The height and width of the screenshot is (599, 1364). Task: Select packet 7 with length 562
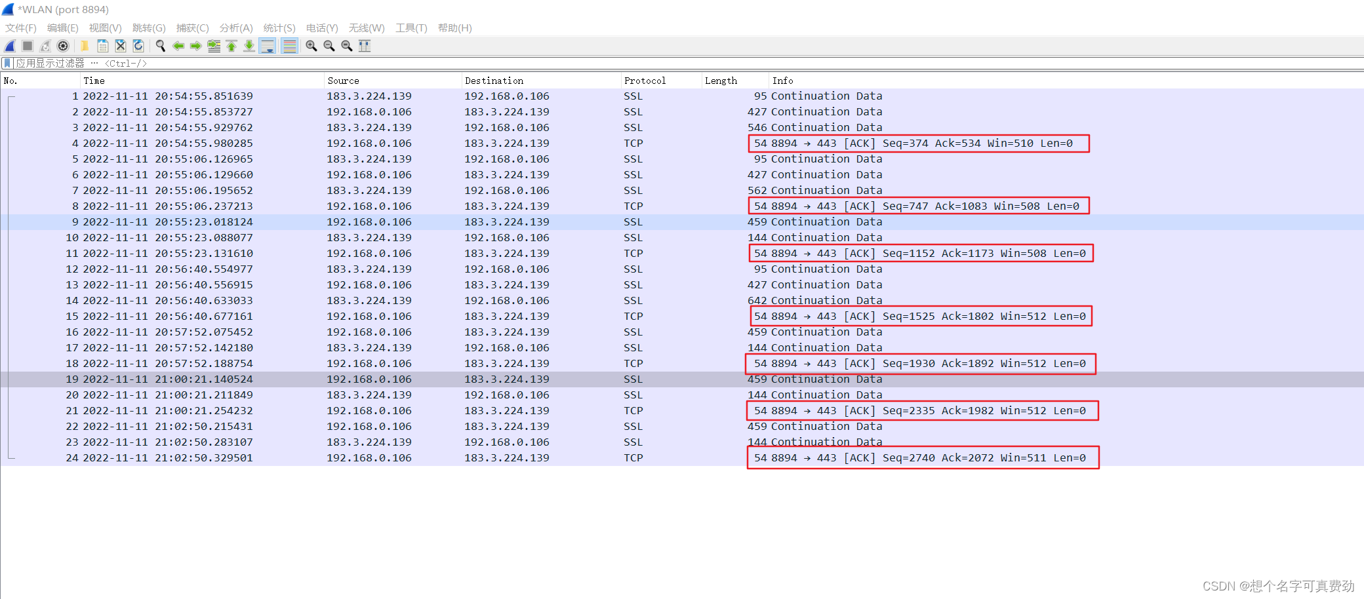point(682,191)
